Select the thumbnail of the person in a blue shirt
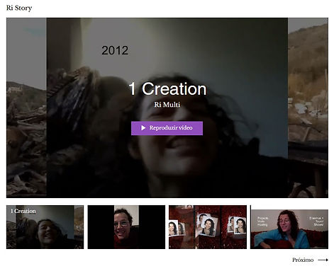Viewport: 334px width, 271px height. pos(289,227)
